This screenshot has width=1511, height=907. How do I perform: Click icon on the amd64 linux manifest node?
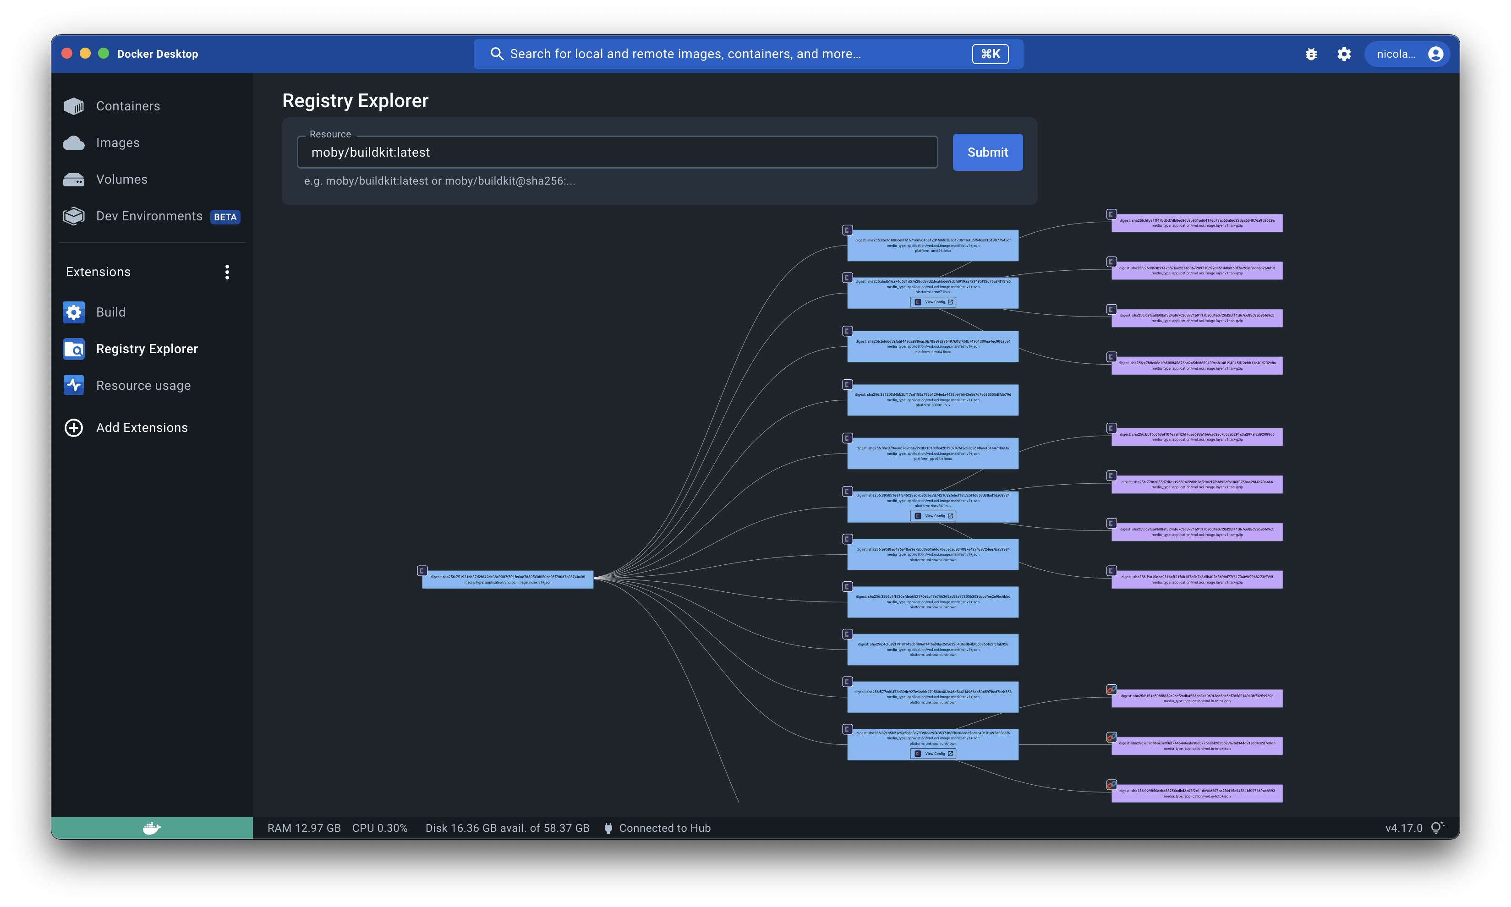[847, 230]
